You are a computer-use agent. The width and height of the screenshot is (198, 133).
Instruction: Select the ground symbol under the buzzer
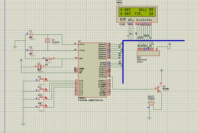click(149, 119)
